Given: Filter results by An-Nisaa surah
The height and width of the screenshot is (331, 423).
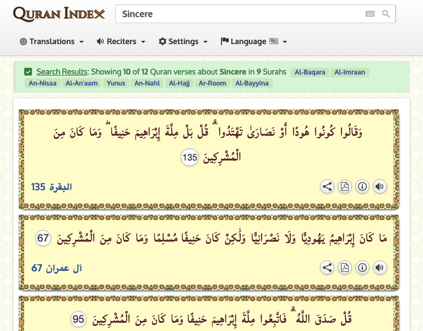Looking at the screenshot, I should [42, 83].
